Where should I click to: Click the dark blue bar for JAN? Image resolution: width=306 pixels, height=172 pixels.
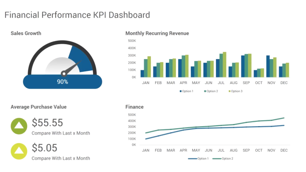point(142,74)
